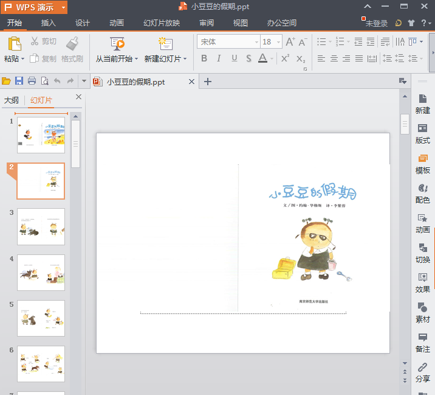Click the Paste clipboard icon
Viewport: 435px width, 395px height.
coord(15,44)
